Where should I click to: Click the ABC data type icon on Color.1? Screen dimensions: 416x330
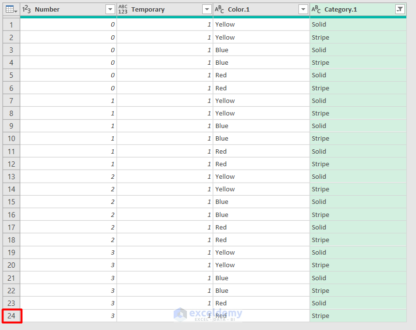(219, 9)
